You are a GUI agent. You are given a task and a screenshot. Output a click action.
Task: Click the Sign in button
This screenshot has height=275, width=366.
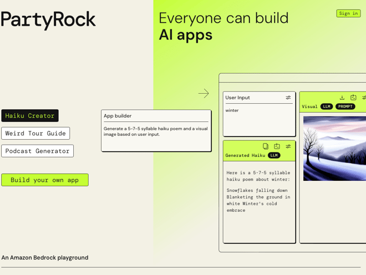pos(348,13)
